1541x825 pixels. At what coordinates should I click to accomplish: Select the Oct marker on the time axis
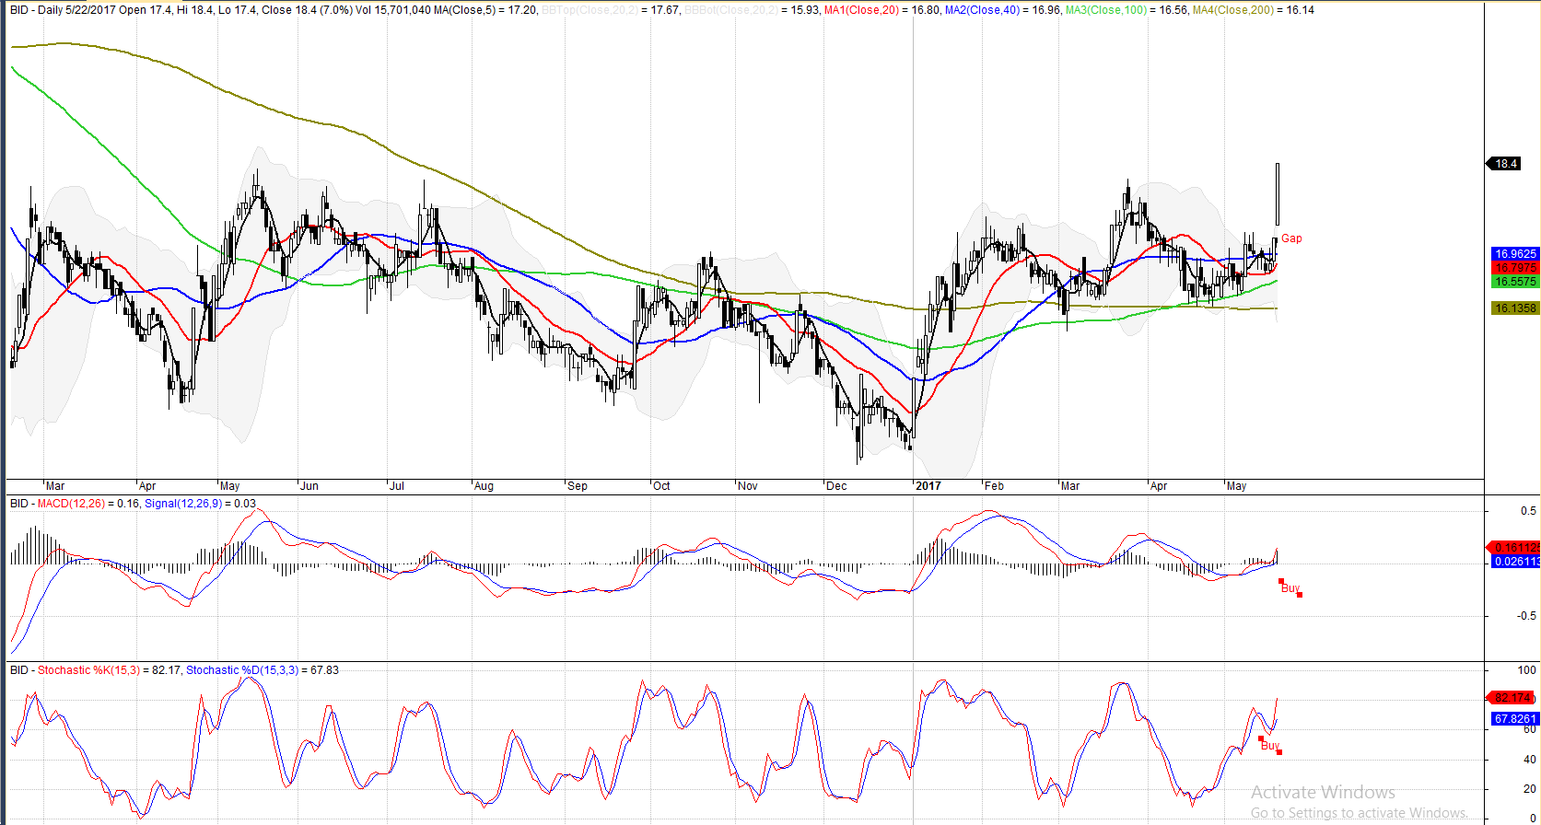(661, 486)
